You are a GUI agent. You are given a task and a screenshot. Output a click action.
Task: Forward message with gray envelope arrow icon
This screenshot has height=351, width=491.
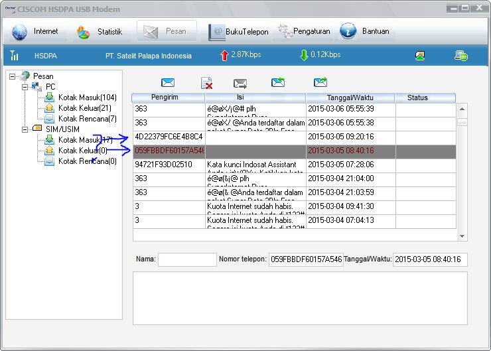tap(240, 84)
